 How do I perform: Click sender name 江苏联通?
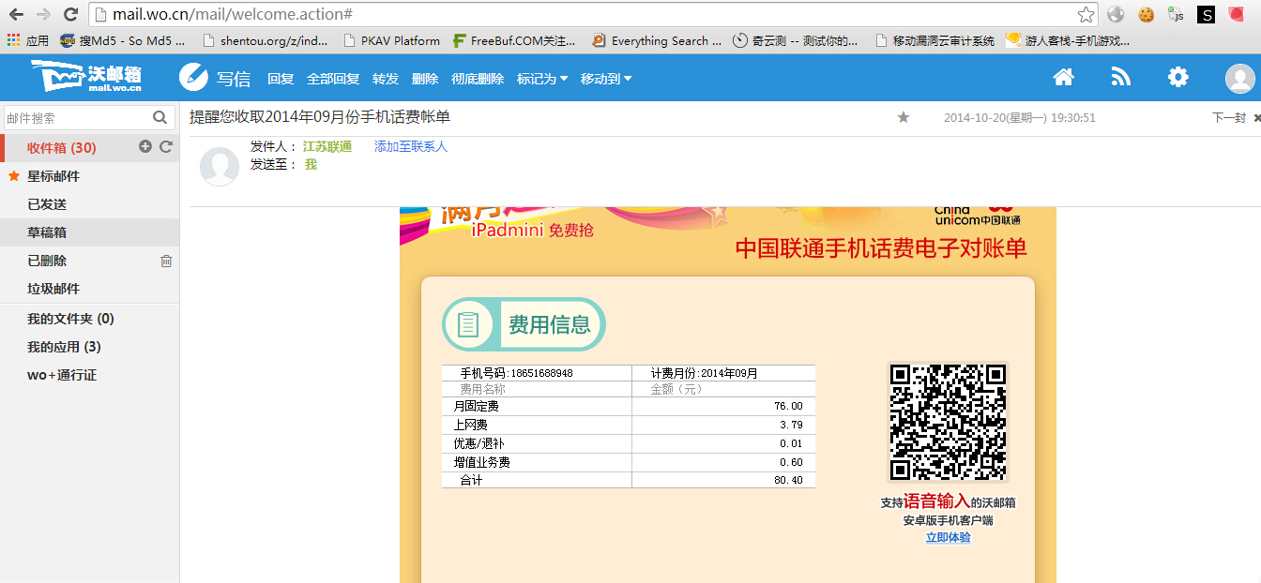point(327,147)
